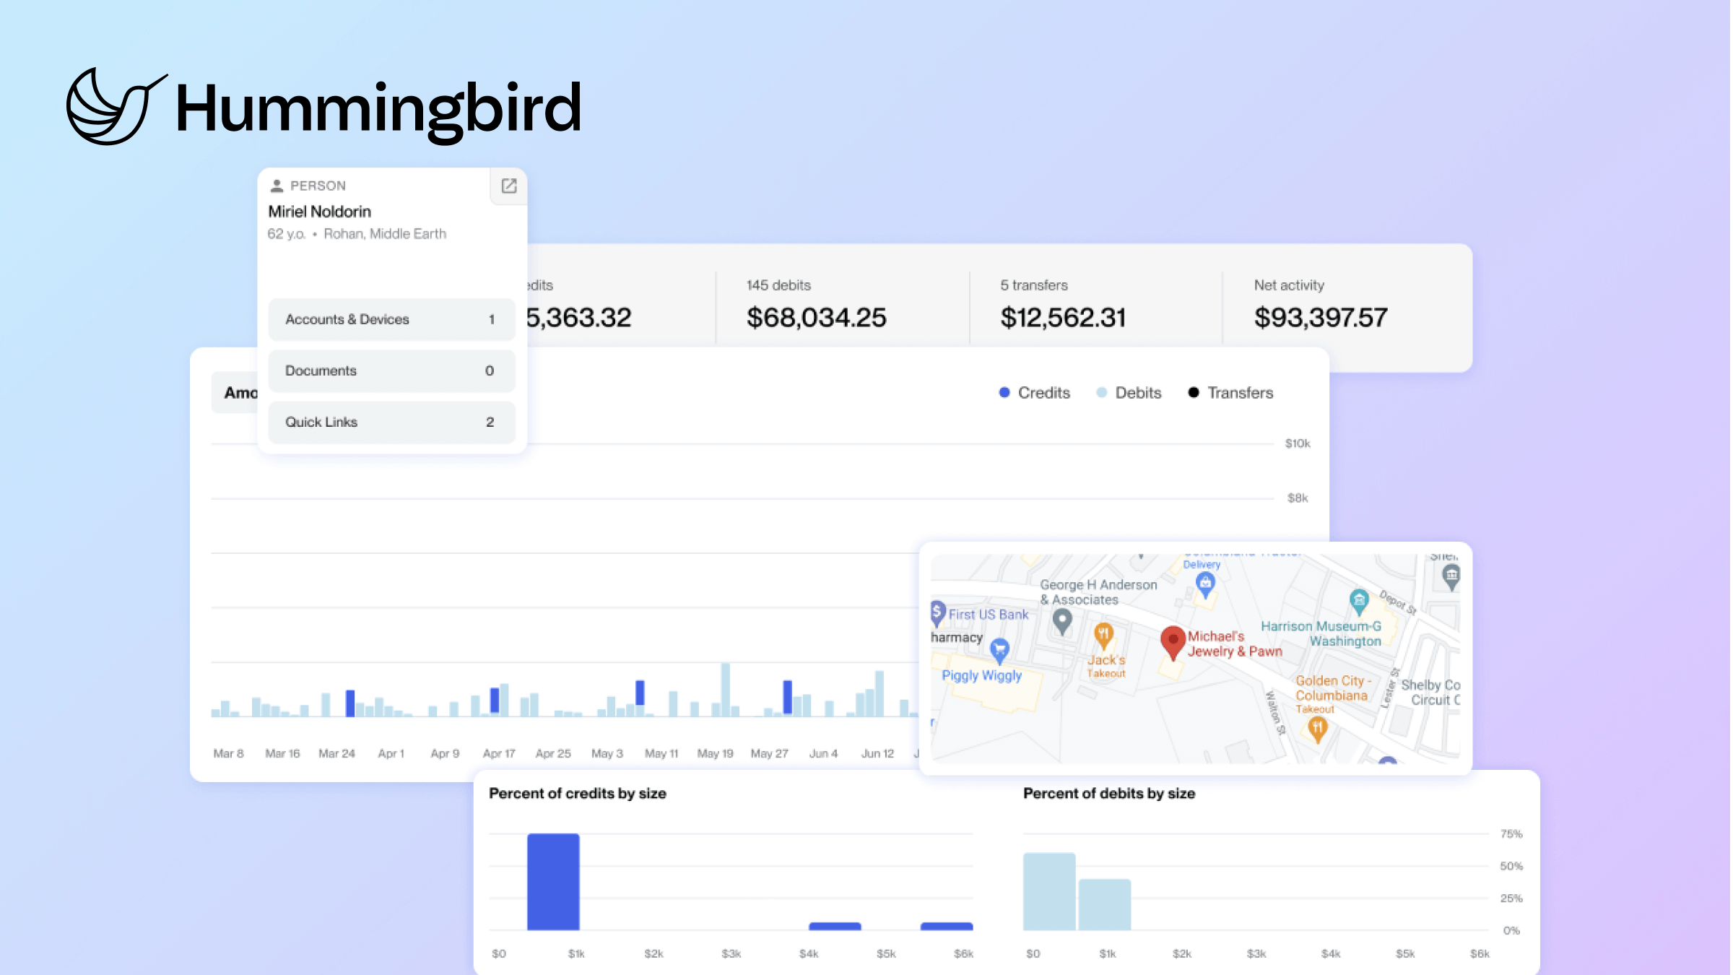Click the Piggly Wiggly map label

[981, 676]
